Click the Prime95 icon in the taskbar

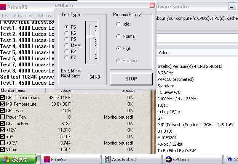(x=46, y=159)
